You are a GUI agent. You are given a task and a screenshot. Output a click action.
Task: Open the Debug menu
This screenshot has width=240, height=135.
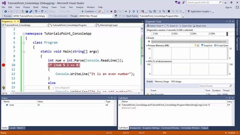45,7
